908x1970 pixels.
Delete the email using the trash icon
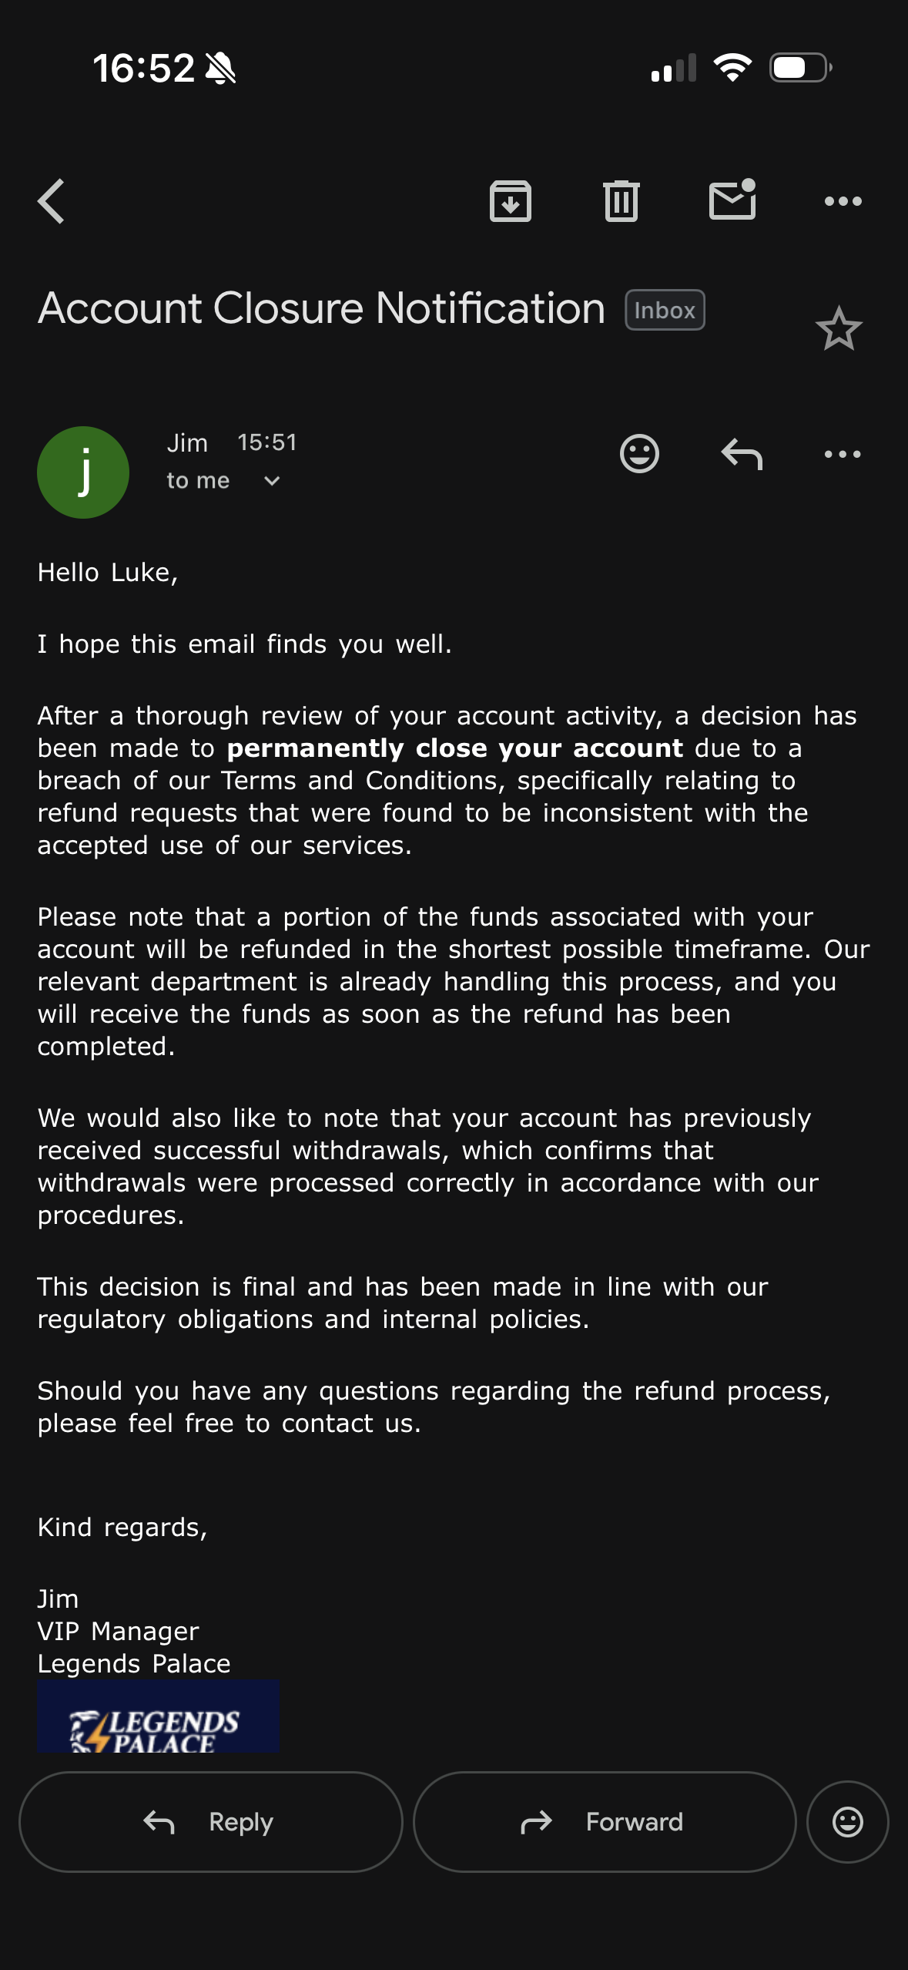(622, 201)
